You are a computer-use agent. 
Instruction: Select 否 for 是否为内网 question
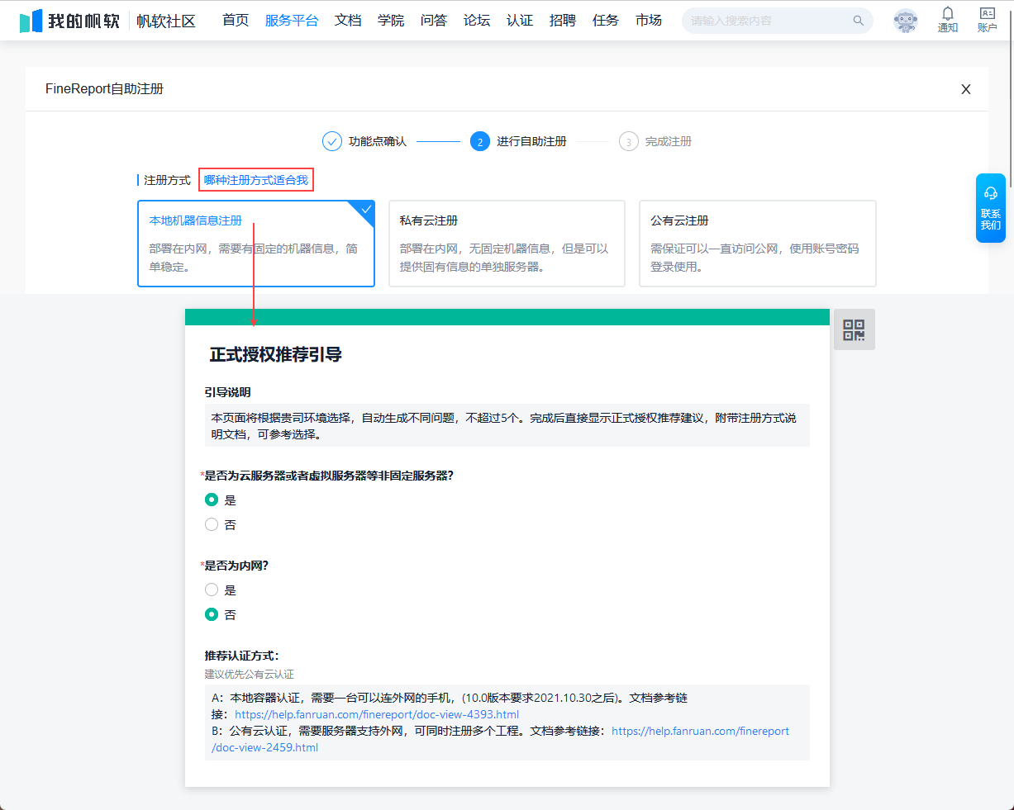[x=212, y=614]
